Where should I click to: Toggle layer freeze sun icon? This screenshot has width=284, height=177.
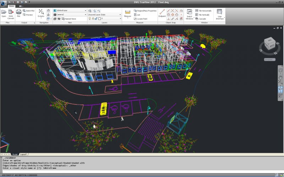[93, 18]
